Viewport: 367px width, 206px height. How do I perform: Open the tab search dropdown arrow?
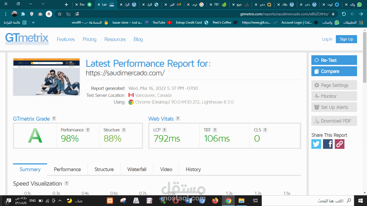coord(43,4)
